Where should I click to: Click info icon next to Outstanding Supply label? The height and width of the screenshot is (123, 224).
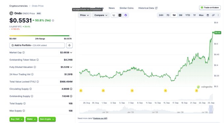click(32, 96)
